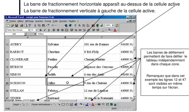Open a file with the folder icon
Image resolution: width=189 pixels, height=112 pixels.
click(12, 25)
